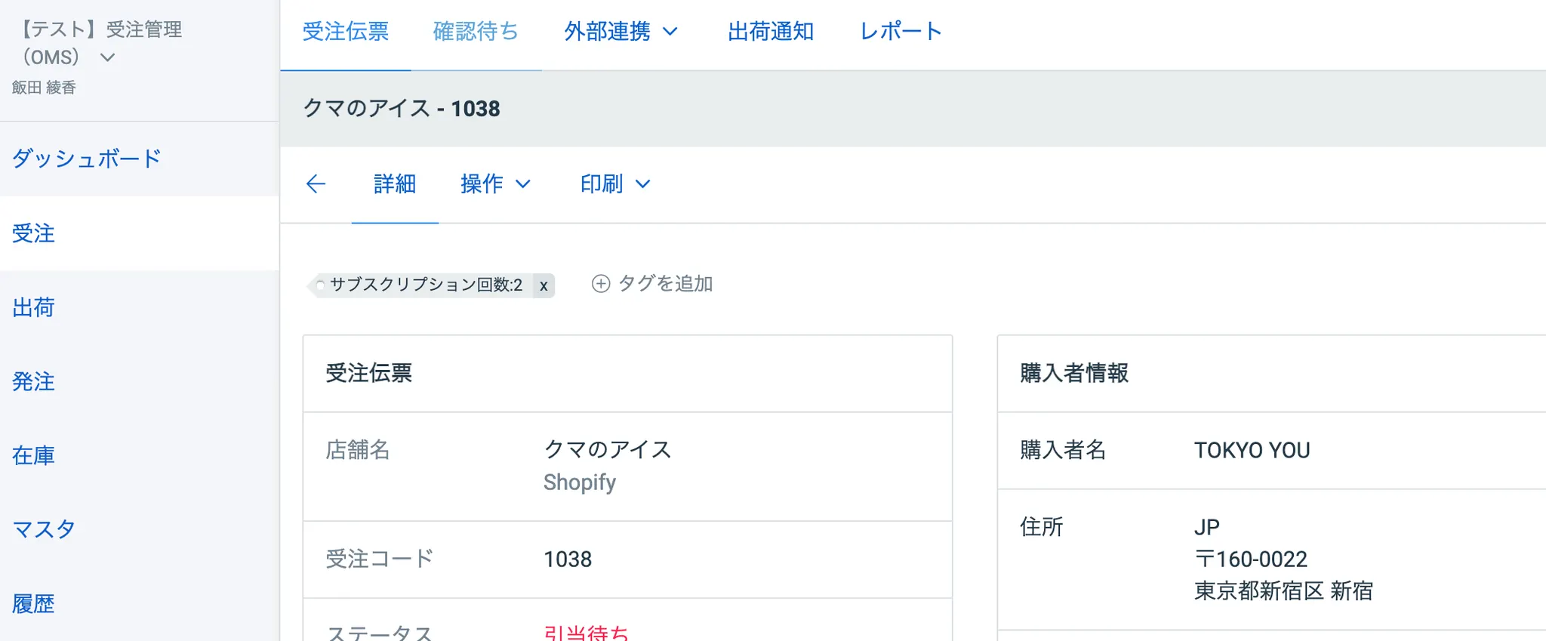Select 受注 in the sidebar
Viewport: 1546px width, 641px height.
pyautogui.click(x=34, y=233)
